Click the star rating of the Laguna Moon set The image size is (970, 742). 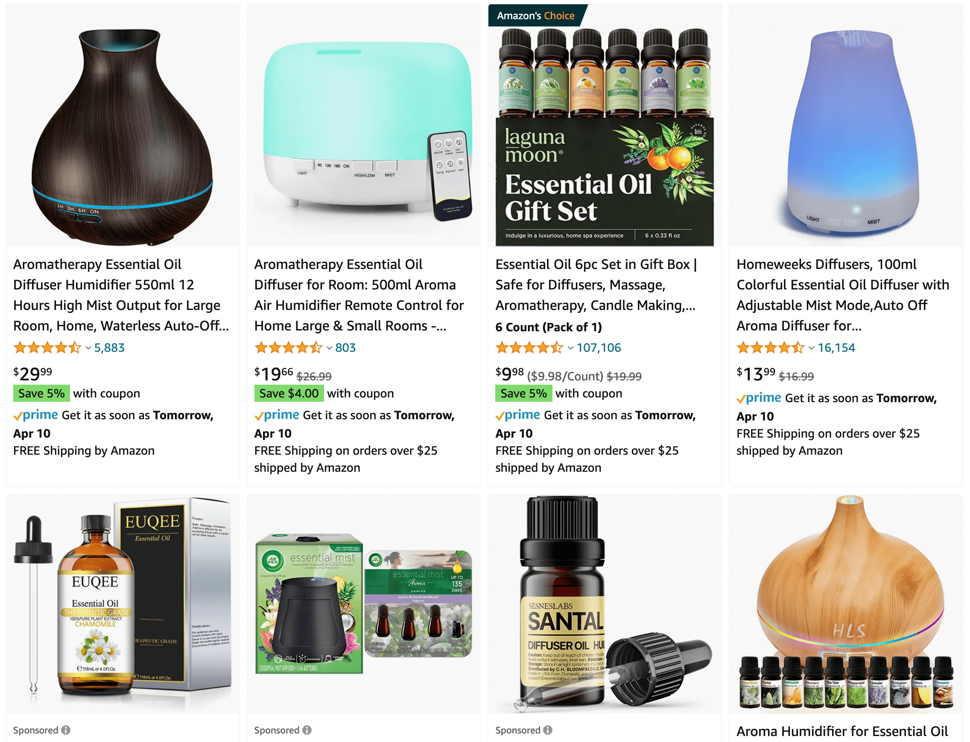click(x=529, y=348)
